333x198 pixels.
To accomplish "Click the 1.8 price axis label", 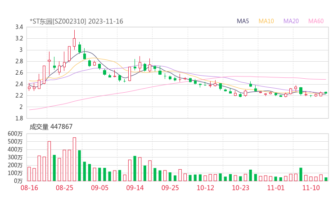I will 19,118.
